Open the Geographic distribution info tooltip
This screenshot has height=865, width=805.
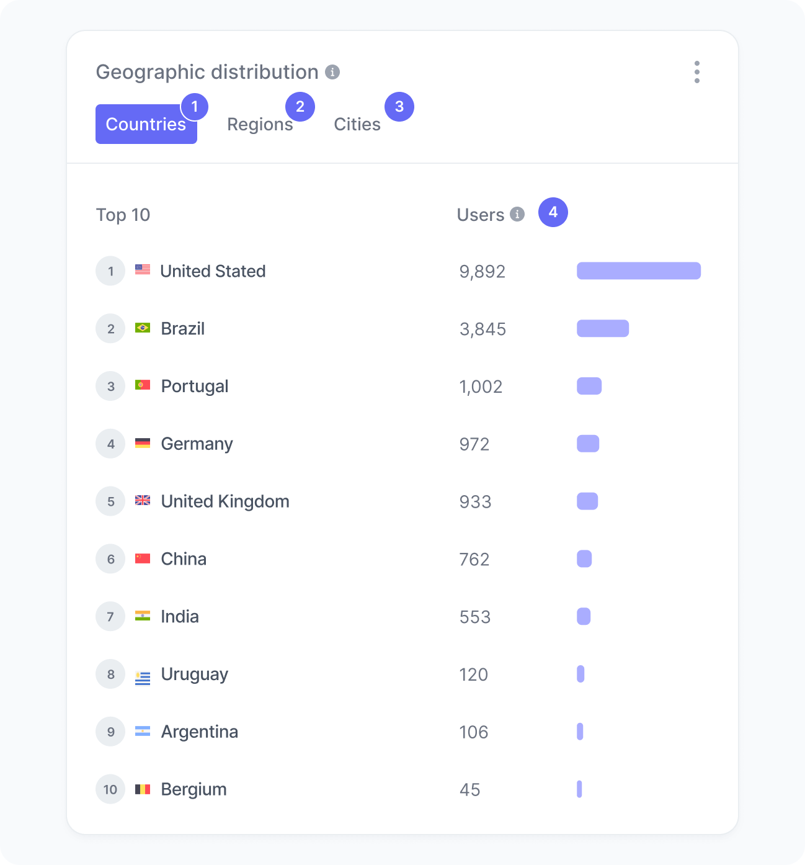pyautogui.click(x=334, y=72)
